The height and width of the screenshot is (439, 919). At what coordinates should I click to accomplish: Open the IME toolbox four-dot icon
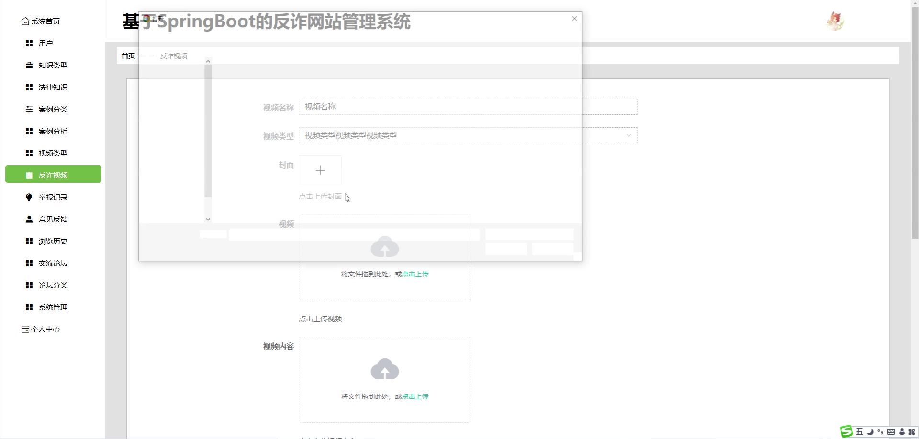coord(912,432)
